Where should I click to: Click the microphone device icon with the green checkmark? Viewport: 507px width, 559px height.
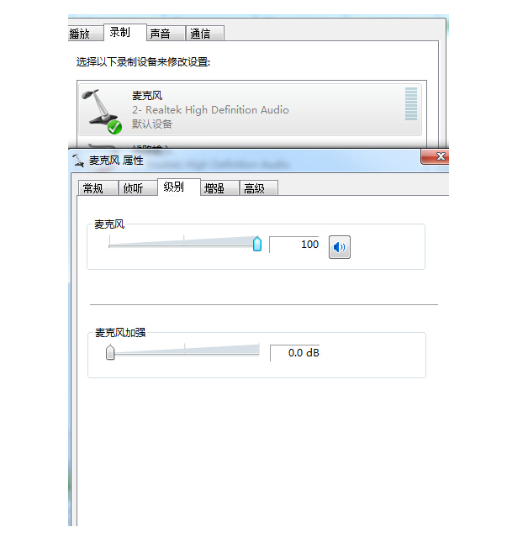[102, 111]
